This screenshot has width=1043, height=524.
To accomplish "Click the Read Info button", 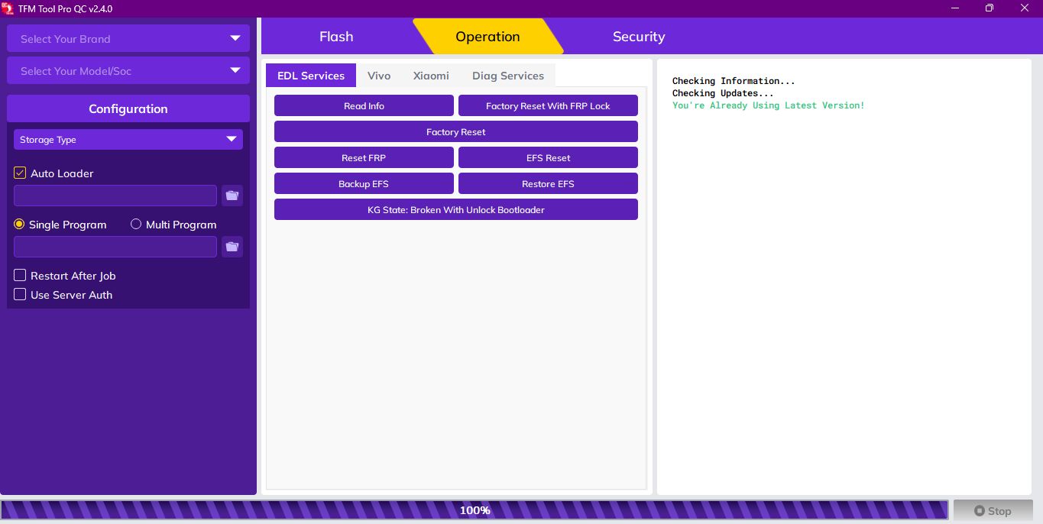I will coord(364,106).
